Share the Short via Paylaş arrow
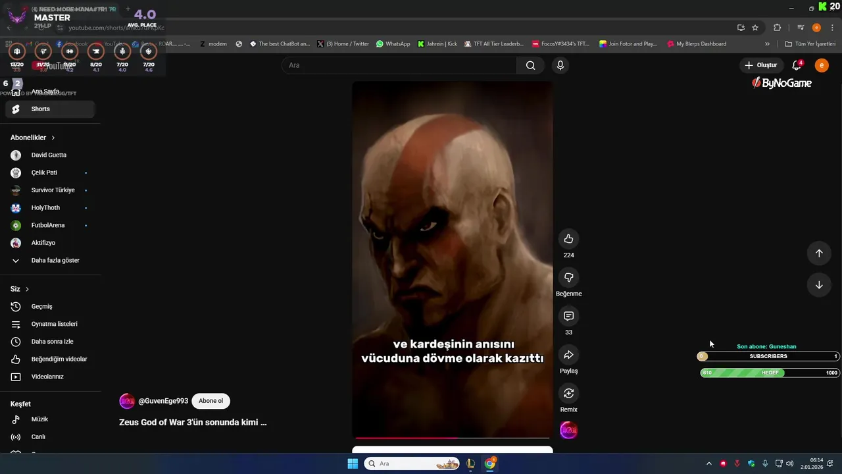 [568, 355]
